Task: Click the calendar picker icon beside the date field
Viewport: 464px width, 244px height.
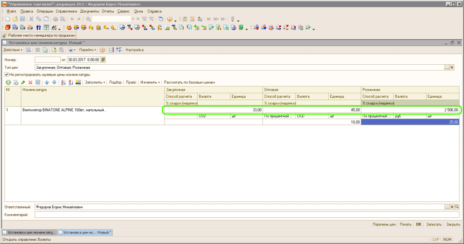Action: [x=103, y=60]
